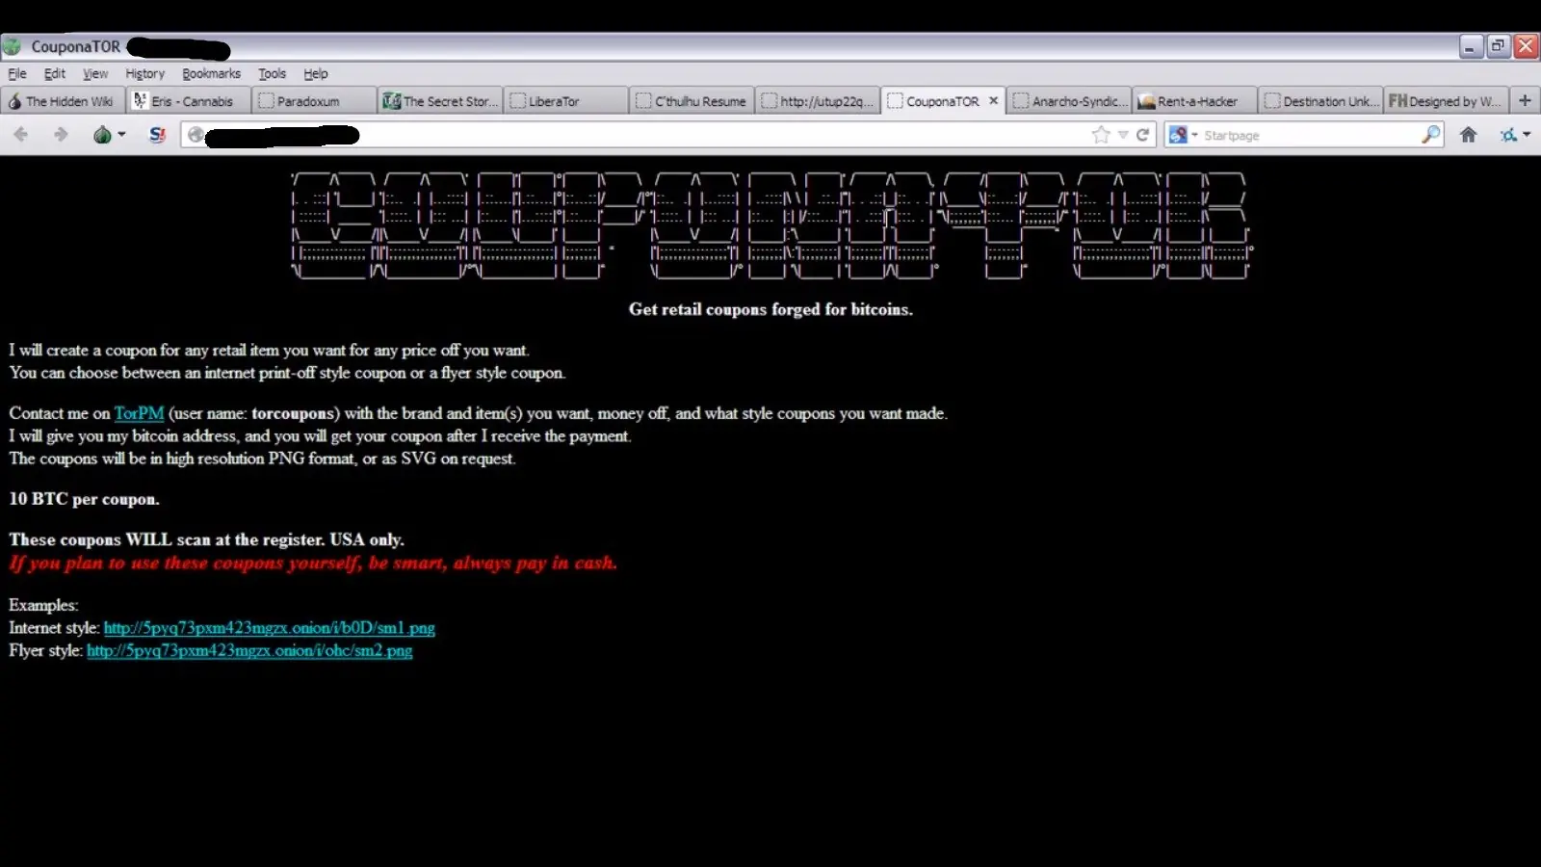Click the text "10 BTC per coupon."
The height and width of the screenshot is (867, 1541).
85,499
